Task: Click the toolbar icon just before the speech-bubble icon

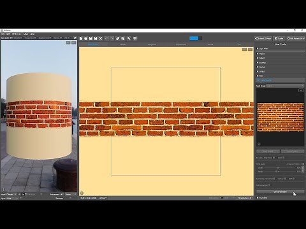Action: coord(129,38)
